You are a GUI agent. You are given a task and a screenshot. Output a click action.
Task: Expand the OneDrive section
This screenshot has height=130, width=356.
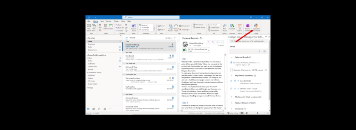(231, 109)
